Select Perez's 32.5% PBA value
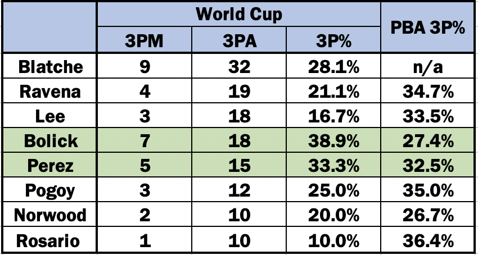Image resolution: width=478 pixels, height=255 pixels. [x=427, y=165]
